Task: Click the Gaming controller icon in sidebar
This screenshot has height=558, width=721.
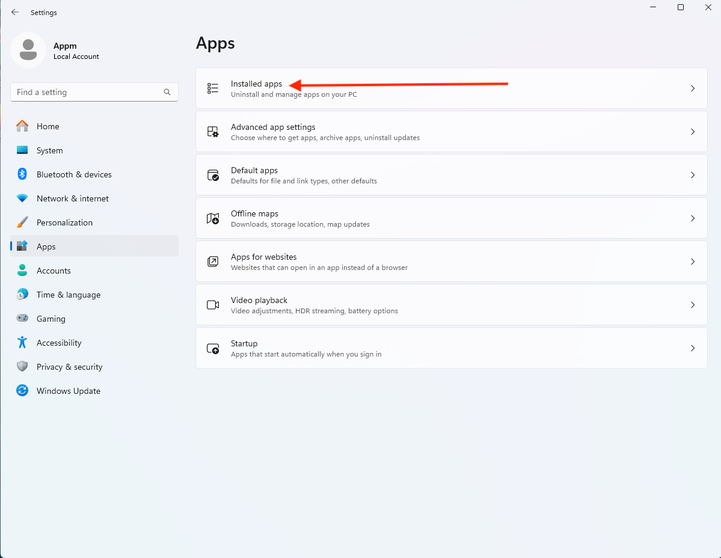Action: click(x=22, y=319)
